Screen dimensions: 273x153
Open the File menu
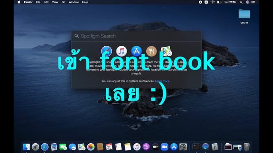click(x=38, y=2)
